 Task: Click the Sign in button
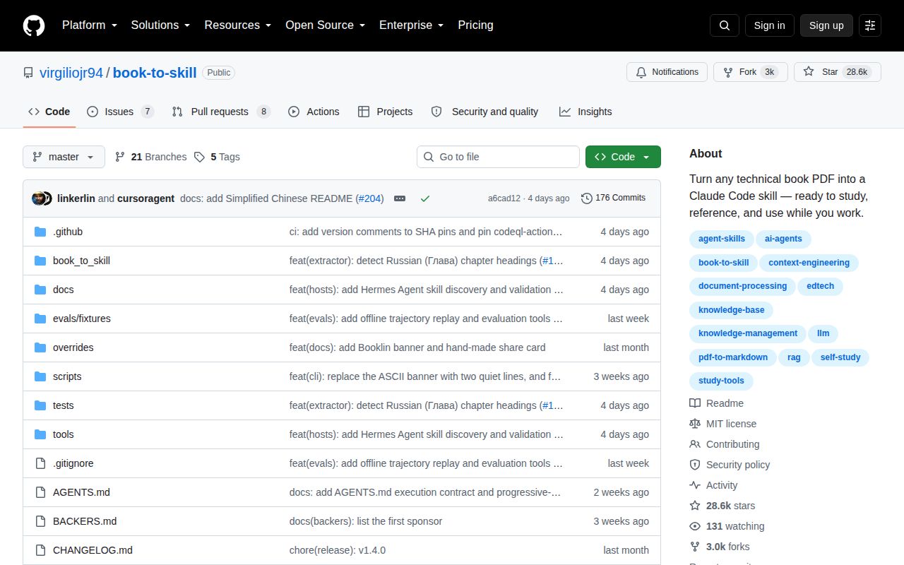pyautogui.click(x=769, y=25)
